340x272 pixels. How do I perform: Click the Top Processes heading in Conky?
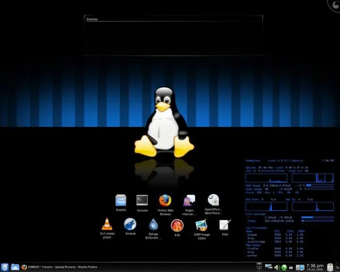pos(256,228)
